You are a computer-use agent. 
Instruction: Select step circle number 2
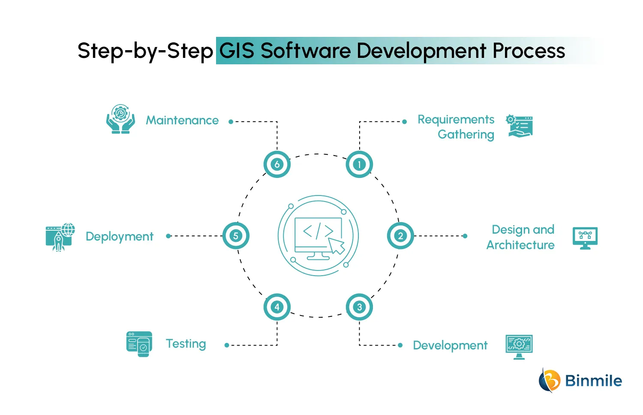pos(400,236)
